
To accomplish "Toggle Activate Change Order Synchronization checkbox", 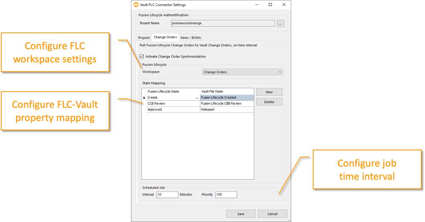I will [x=142, y=56].
